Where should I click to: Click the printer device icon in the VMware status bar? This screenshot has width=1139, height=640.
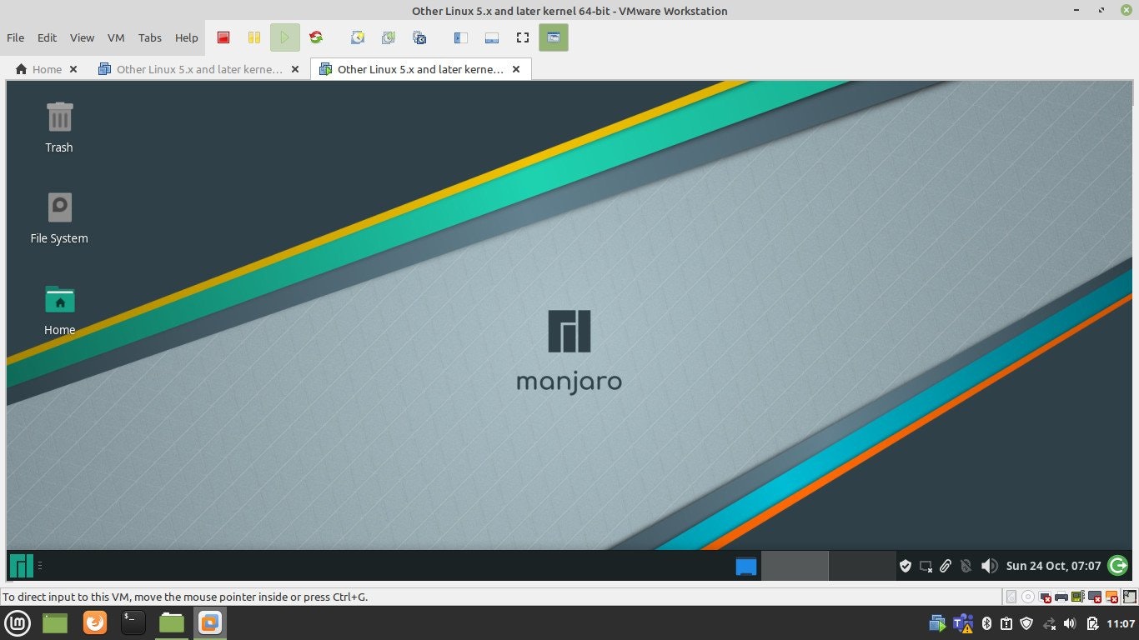click(x=1061, y=597)
